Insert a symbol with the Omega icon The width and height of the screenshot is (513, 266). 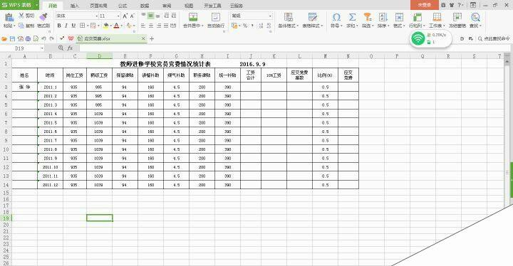tap(336, 17)
